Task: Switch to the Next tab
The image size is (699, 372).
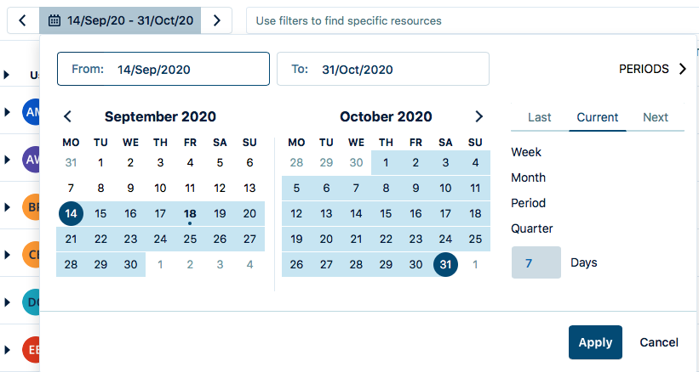Action: (x=656, y=117)
